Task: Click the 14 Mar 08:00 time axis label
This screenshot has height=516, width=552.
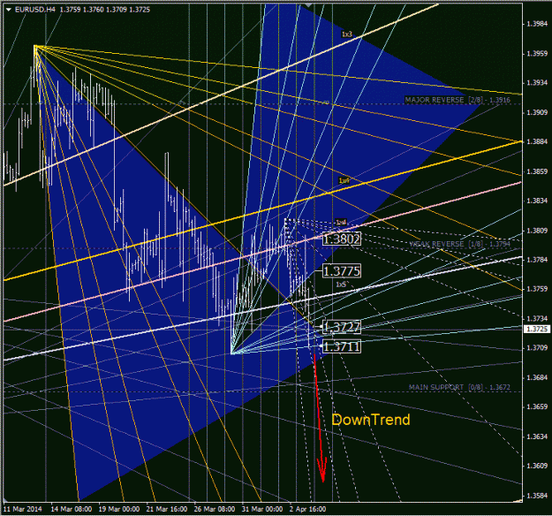Action: tap(72, 509)
